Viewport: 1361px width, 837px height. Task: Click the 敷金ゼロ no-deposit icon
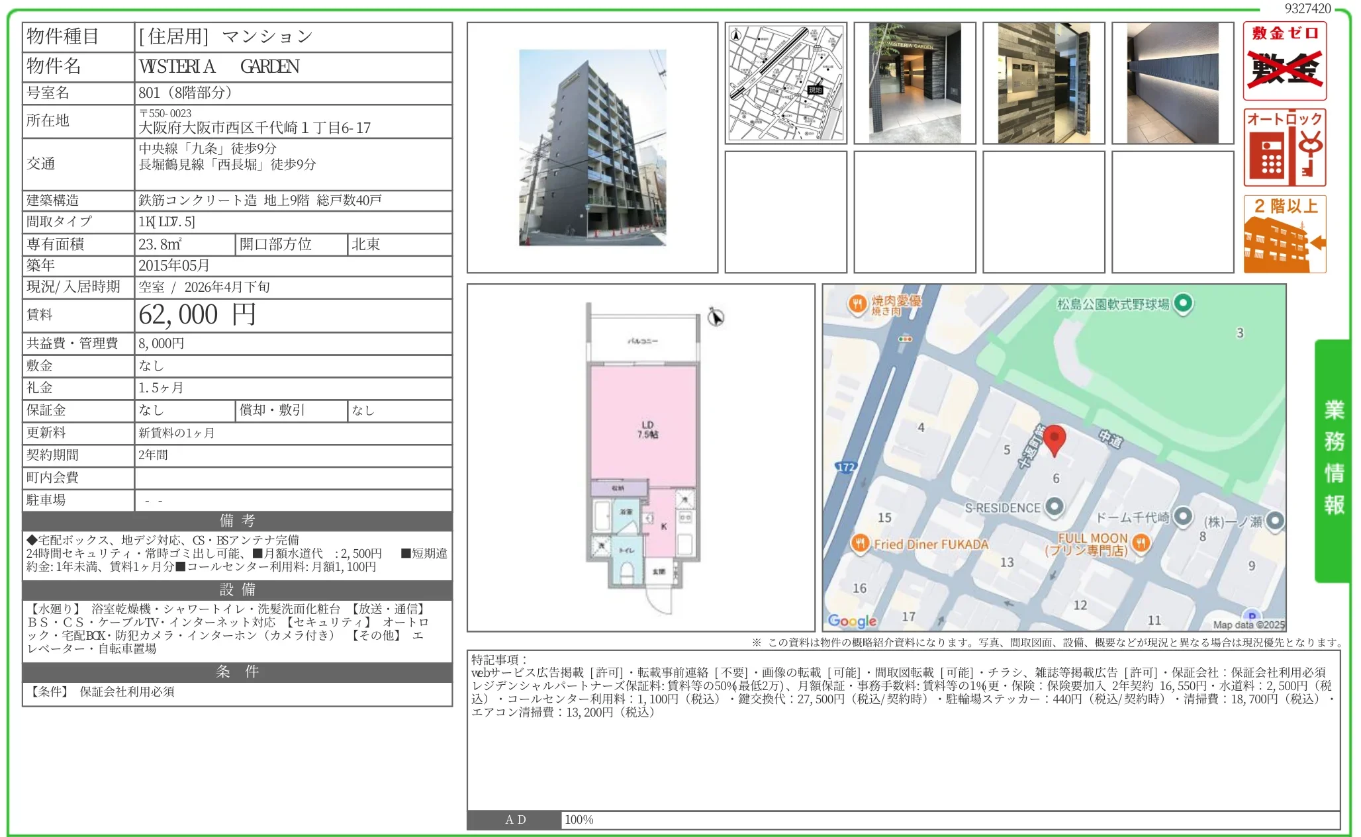1284,61
